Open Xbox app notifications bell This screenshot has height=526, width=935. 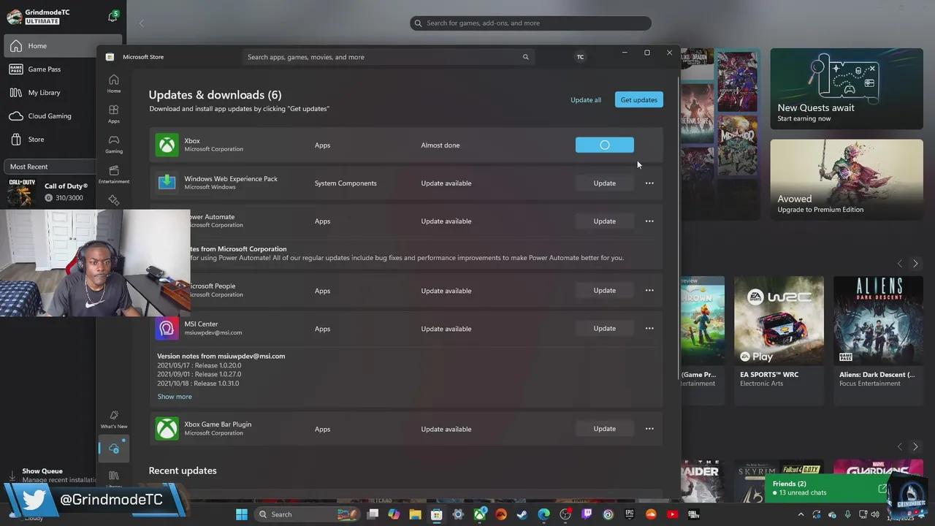tap(112, 16)
